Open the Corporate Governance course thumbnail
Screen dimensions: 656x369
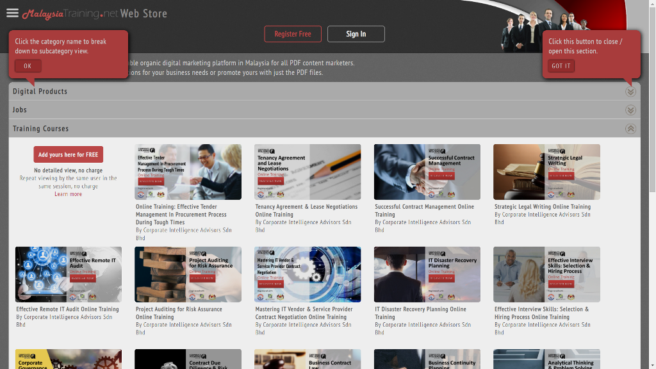click(69, 359)
